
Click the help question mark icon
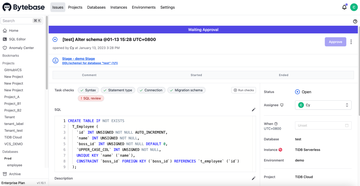(x=355, y=21)
